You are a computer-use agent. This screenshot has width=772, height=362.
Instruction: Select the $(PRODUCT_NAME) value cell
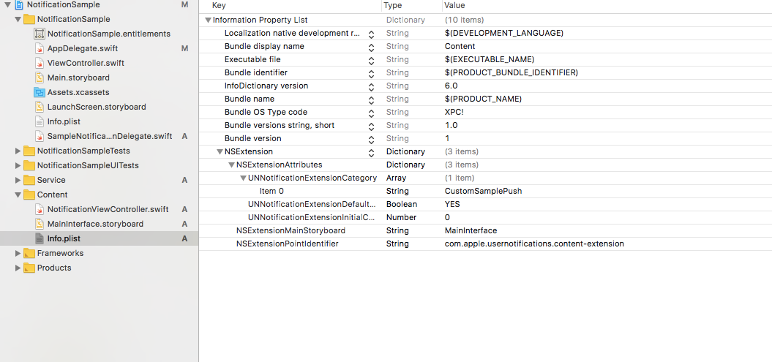[x=483, y=99]
